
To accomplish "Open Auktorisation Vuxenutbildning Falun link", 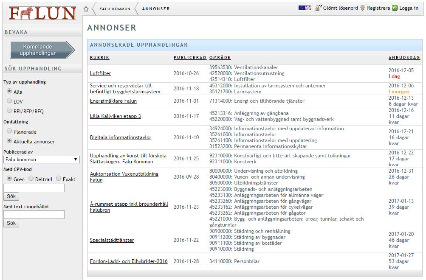I will 124,177.
